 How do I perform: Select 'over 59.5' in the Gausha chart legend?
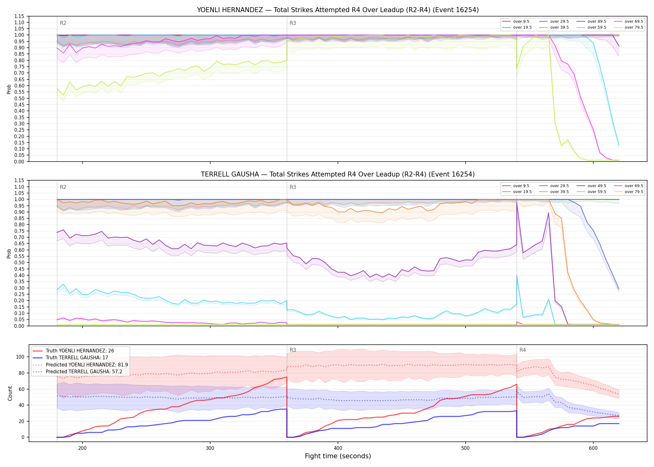(x=597, y=192)
